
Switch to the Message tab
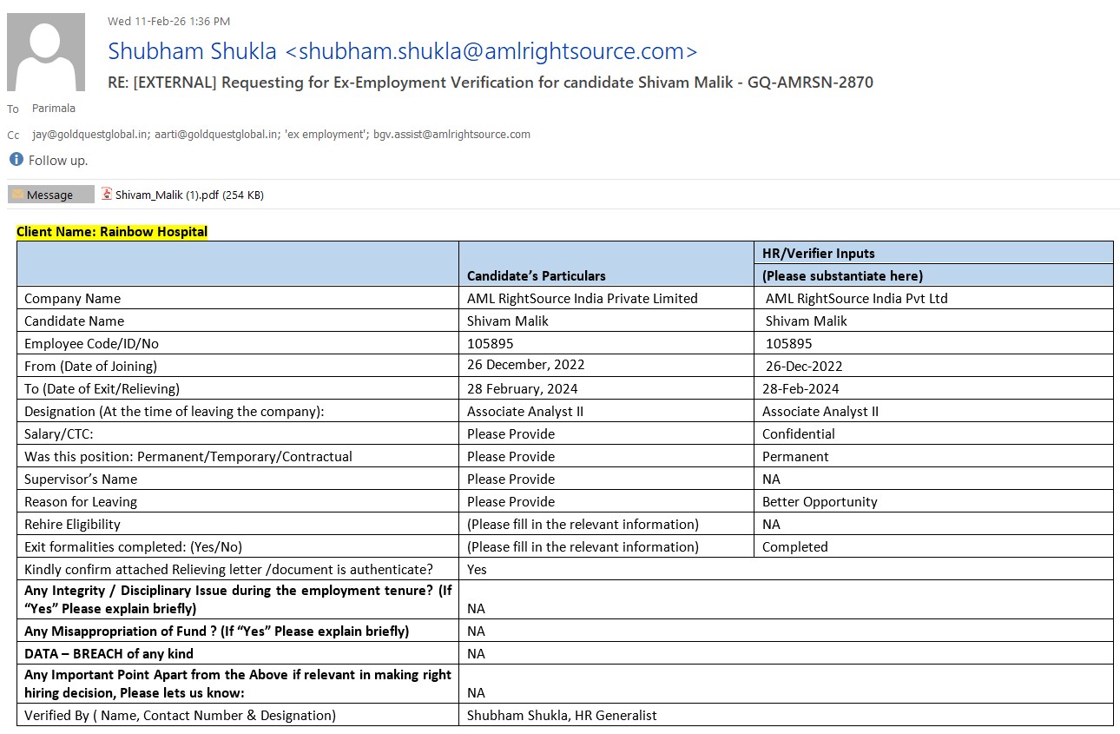pos(51,195)
